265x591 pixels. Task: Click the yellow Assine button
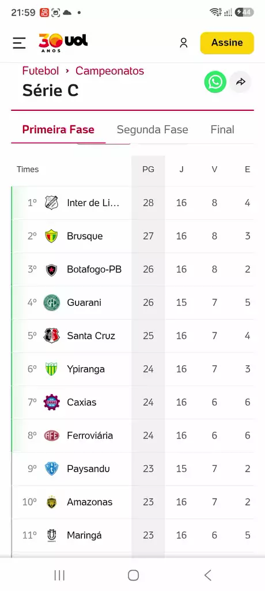227,43
